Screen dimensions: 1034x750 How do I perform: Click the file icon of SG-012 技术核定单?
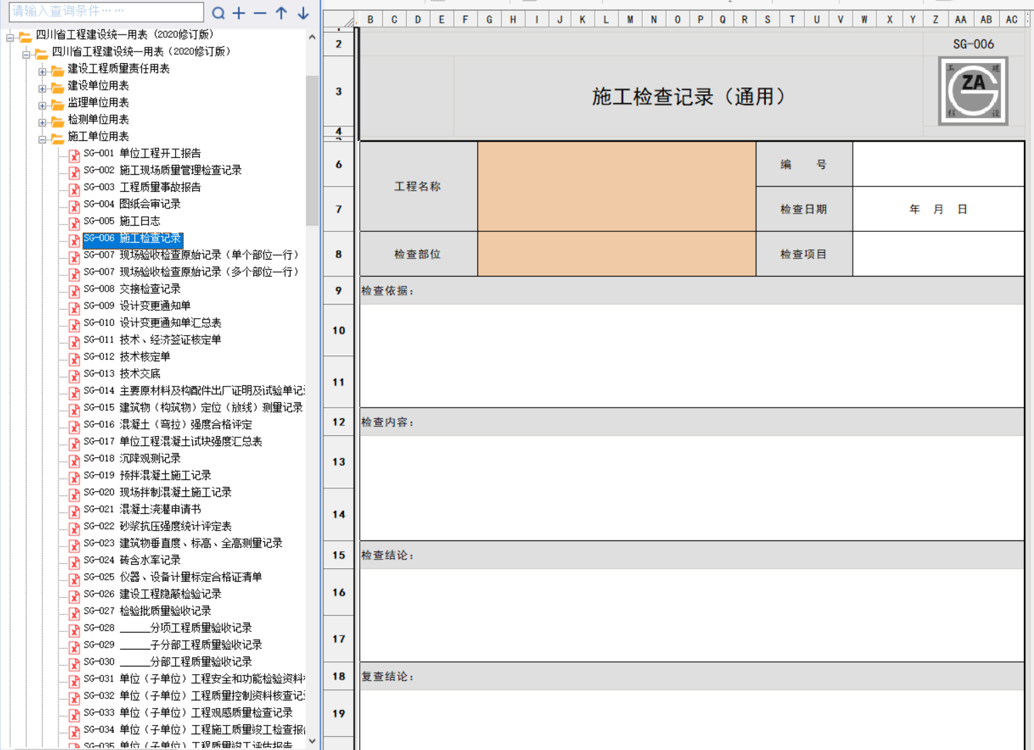[x=74, y=359]
